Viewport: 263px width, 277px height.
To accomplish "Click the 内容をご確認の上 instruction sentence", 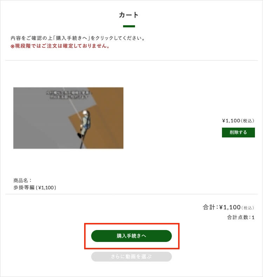I will tap(78, 38).
